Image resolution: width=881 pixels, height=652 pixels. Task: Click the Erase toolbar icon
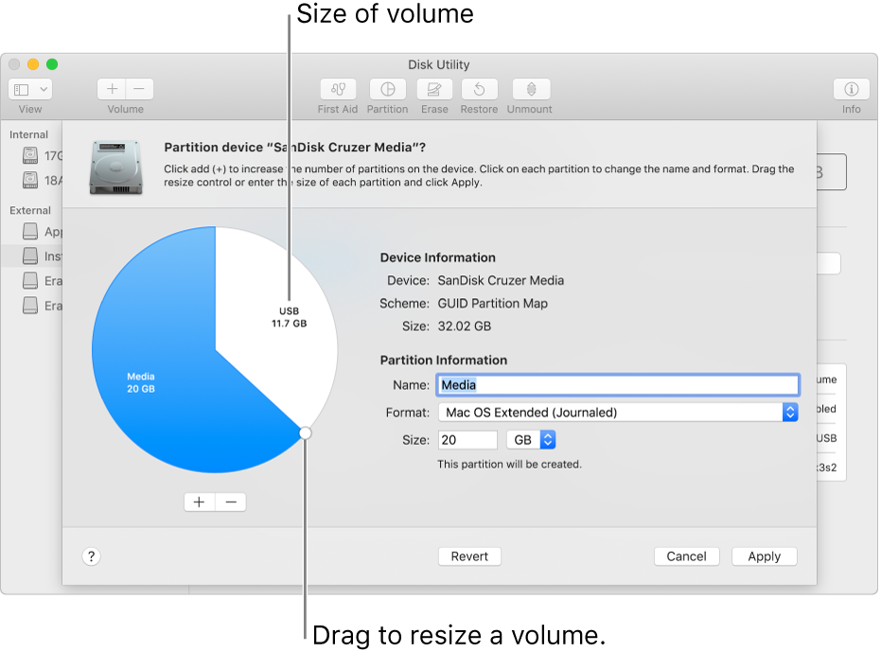434,89
